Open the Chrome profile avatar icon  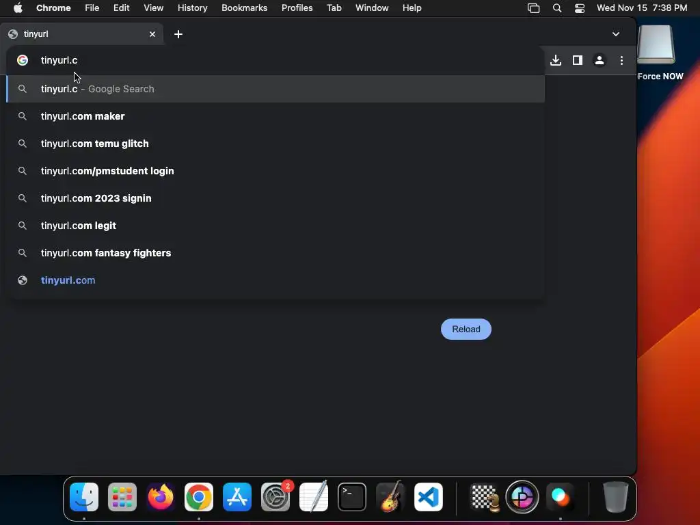point(599,60)
